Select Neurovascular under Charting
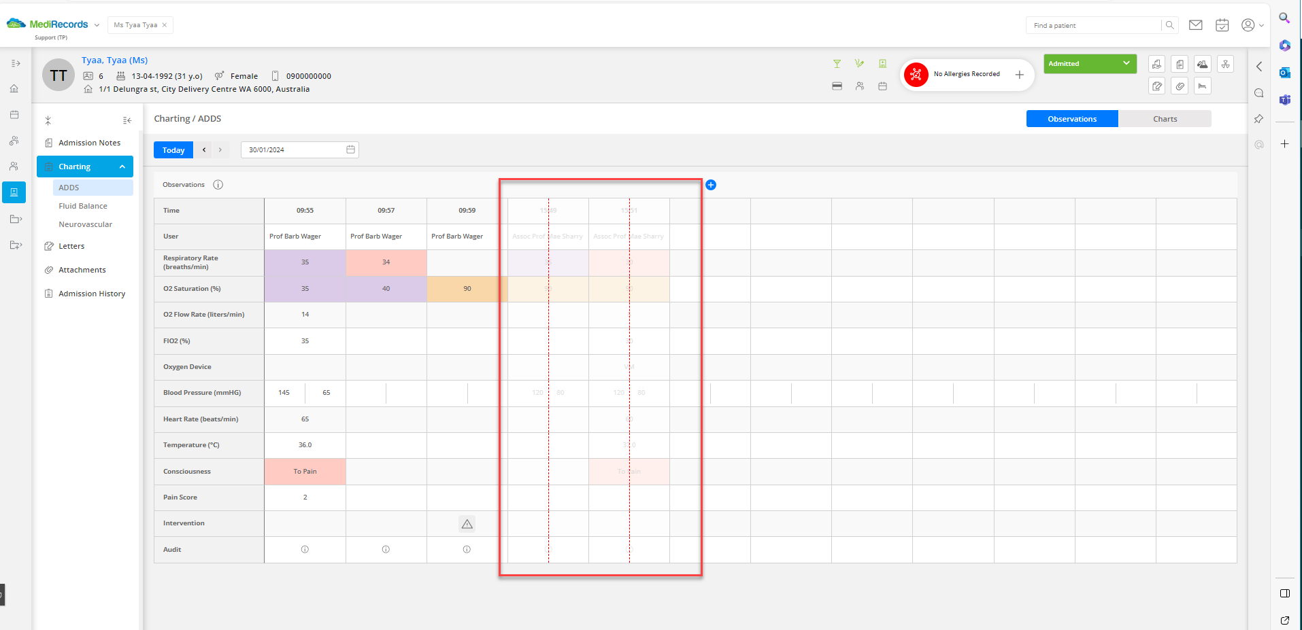 pos(86,224)
